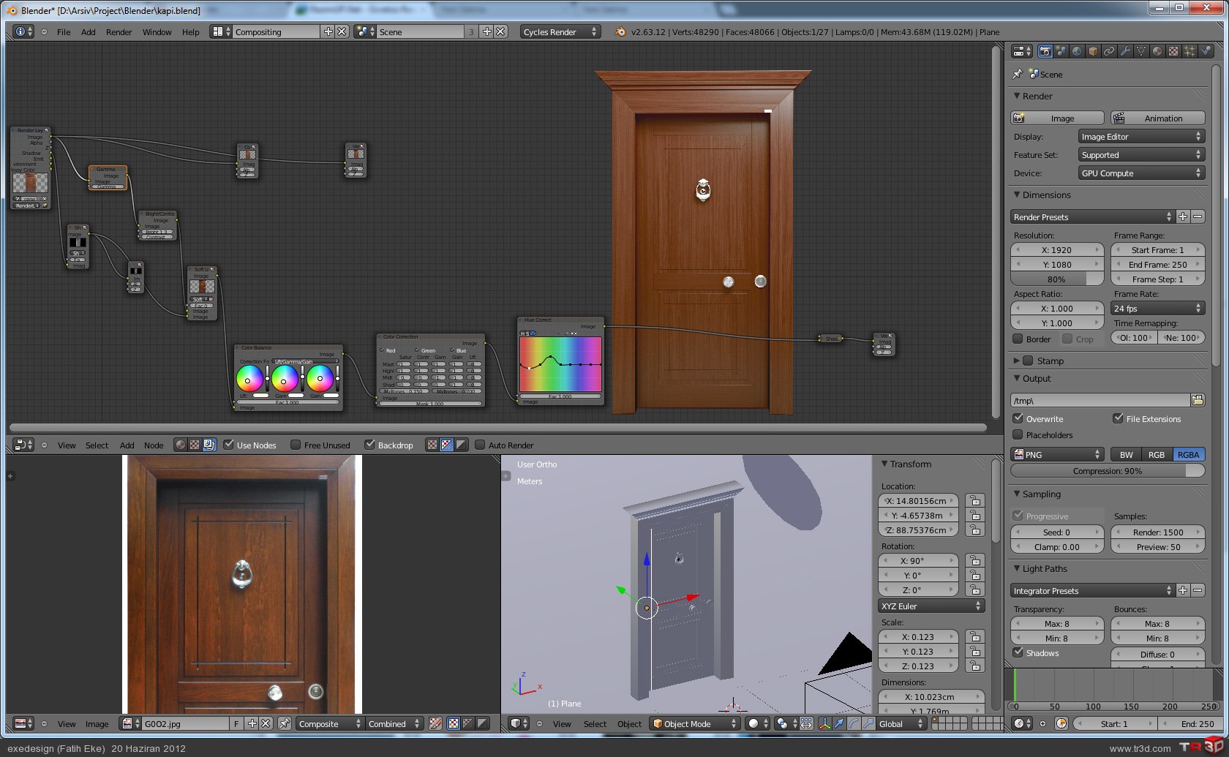Toggle the 3D manipulator axes icon

825,723
